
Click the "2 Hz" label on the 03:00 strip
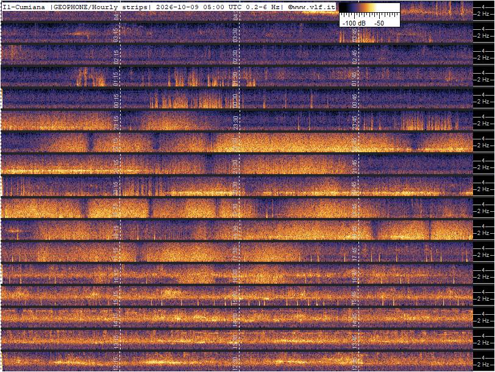483,36
